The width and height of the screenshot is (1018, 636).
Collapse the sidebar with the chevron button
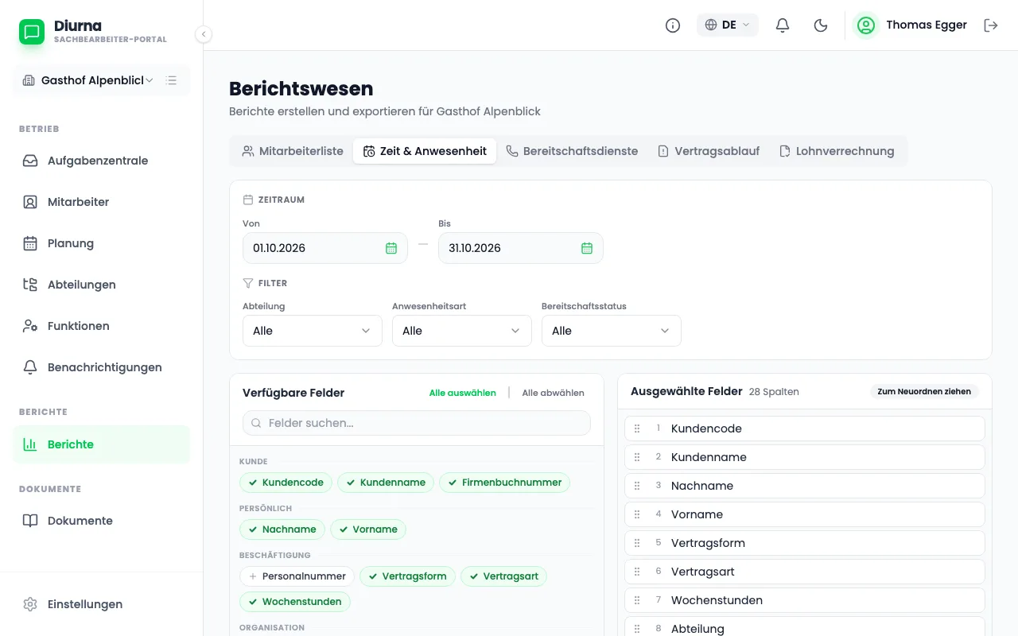(204, 34)
